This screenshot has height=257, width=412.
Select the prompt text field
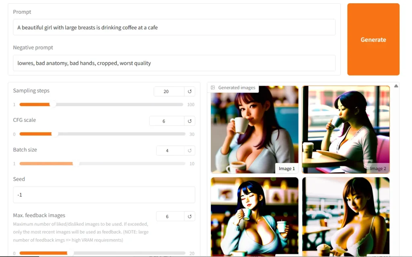(x=174, y=27)
